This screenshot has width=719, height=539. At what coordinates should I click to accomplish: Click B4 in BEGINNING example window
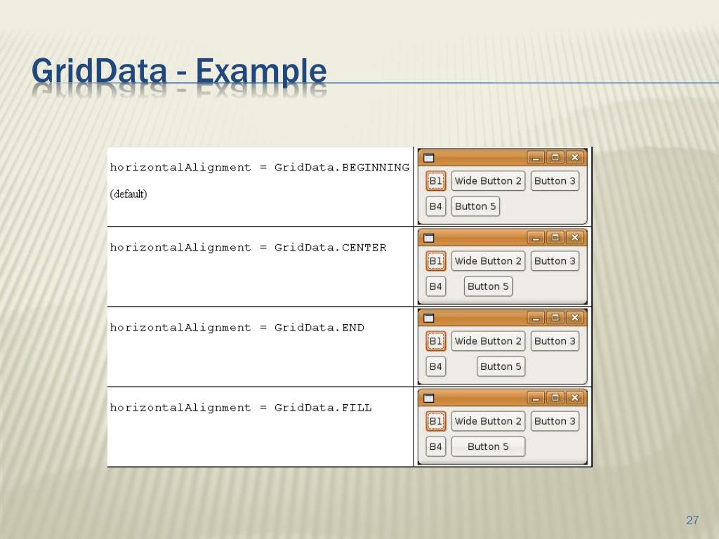pyautogui.click(x=435, y=206)
